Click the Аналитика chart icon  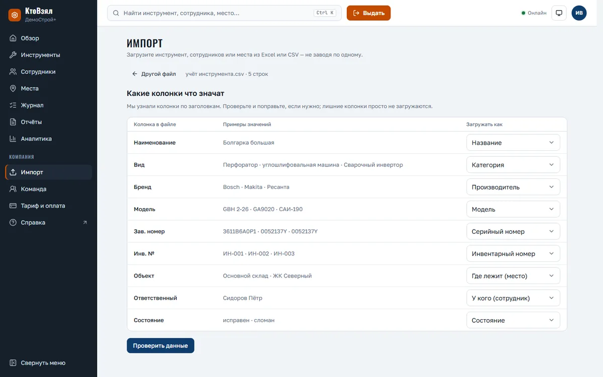[13, 139]
